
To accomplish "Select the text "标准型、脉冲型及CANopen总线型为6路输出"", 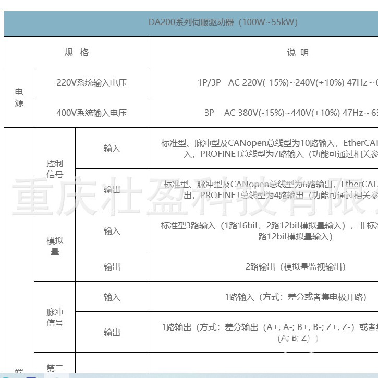I will tap(249, 184).
